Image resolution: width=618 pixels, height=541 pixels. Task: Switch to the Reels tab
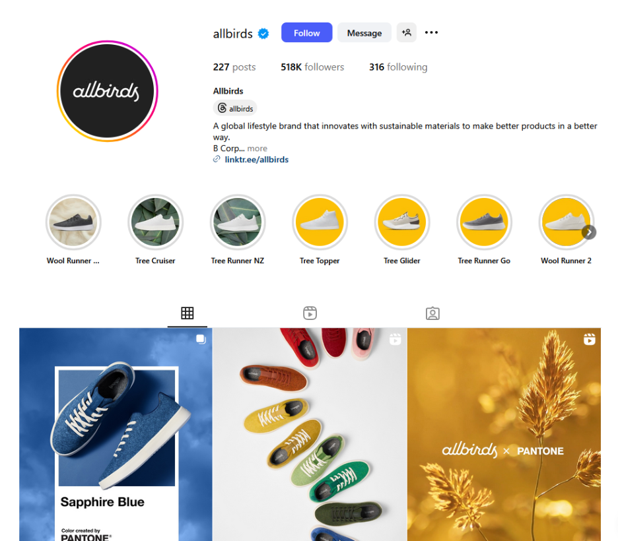point(310,313)
